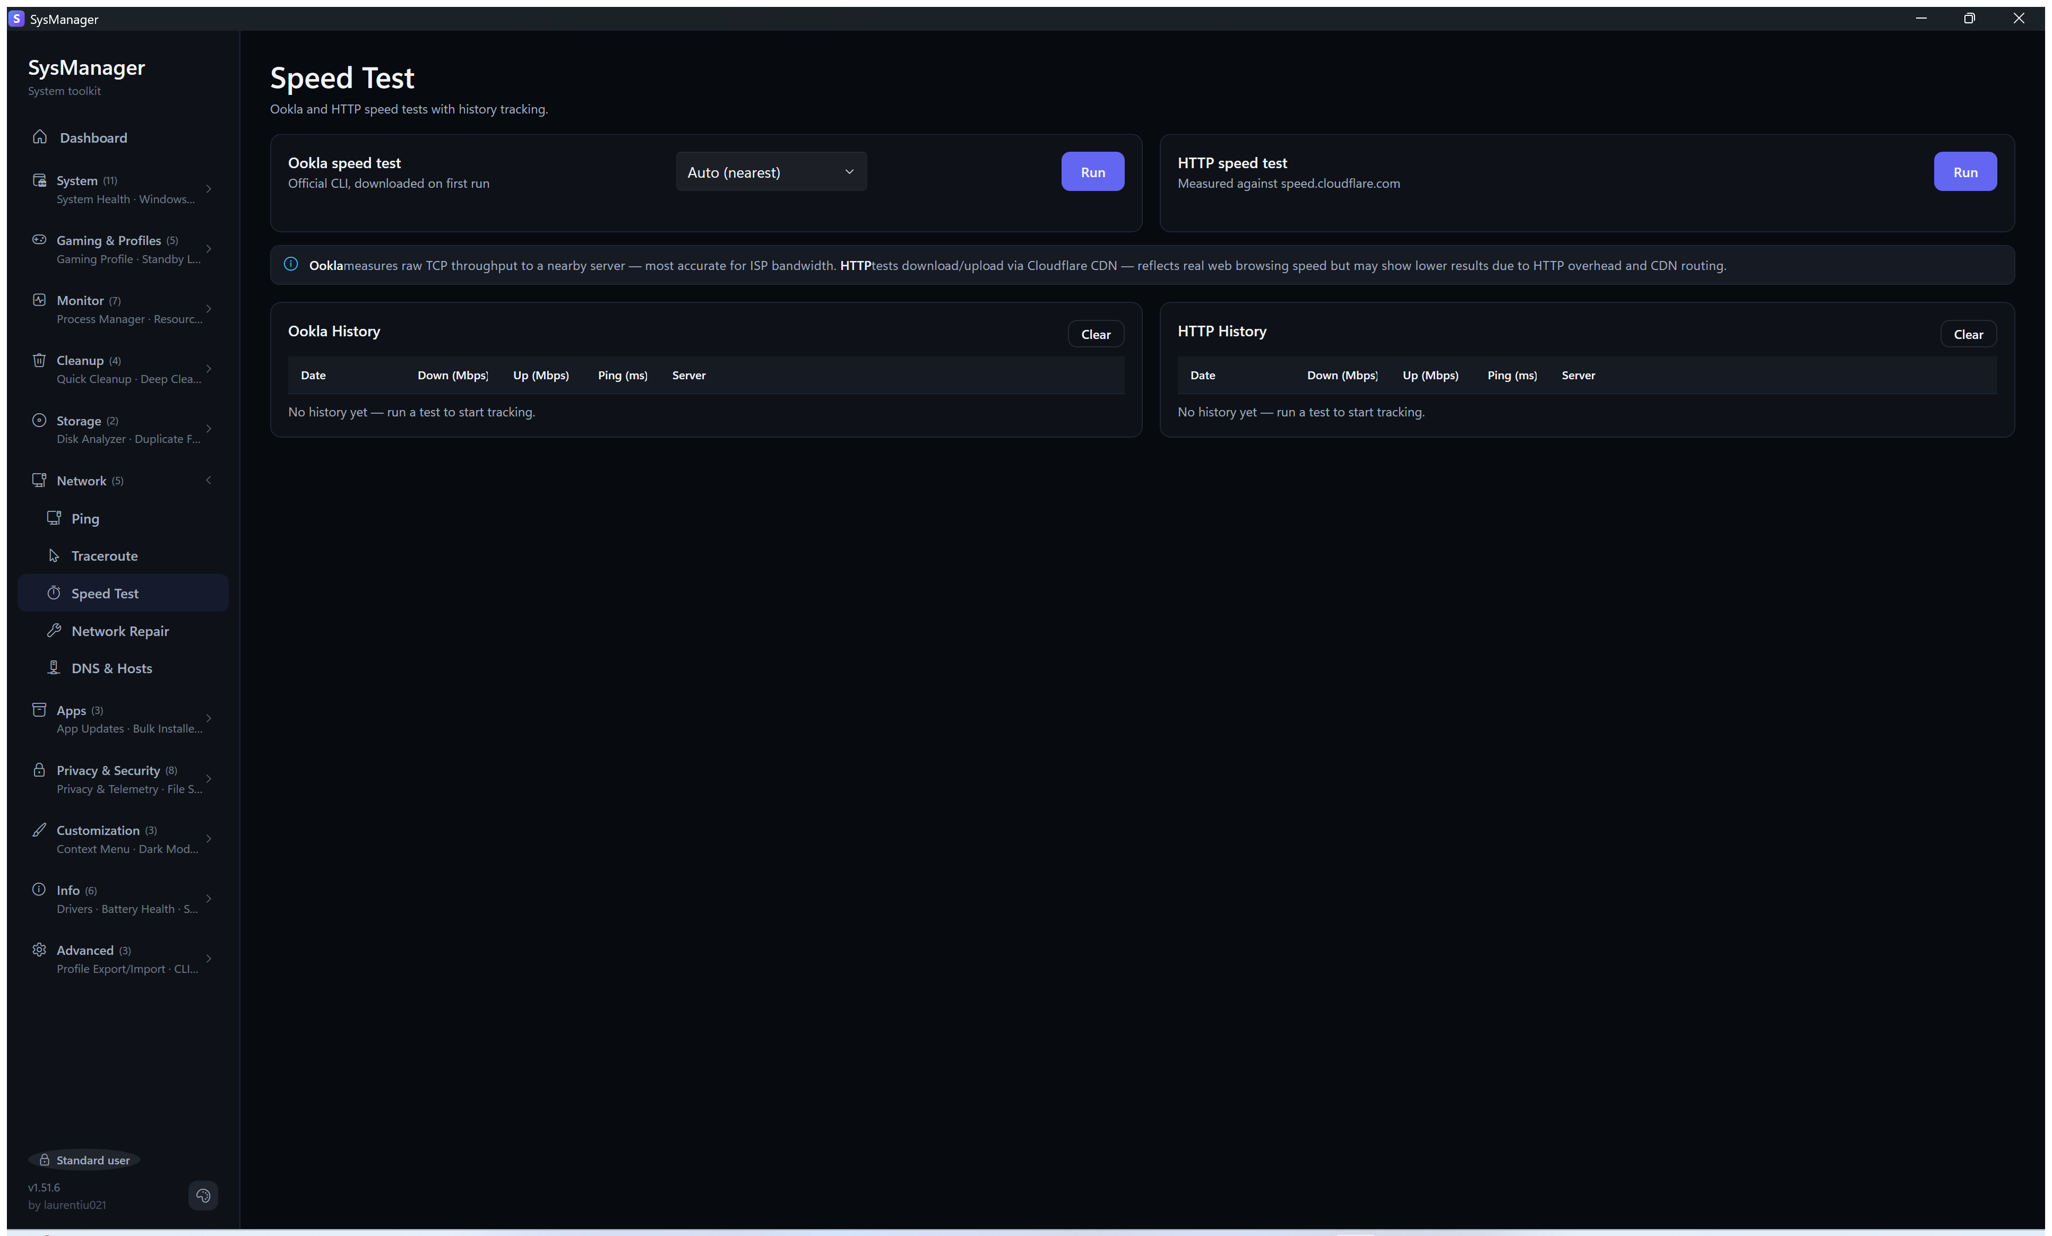Expand the Cleanup category chevron
Viewport: 2052px width, 1236px height.
[209, 369]
